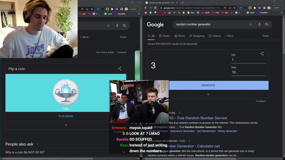Image resolution: width=285 pixels, height=160 pixels.
Task: Start voice search in right Google page
Action: pos(260,24)
